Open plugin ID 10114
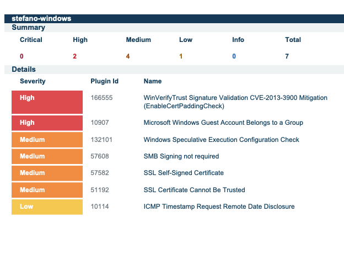344x259 pixels. coord(100,207)
